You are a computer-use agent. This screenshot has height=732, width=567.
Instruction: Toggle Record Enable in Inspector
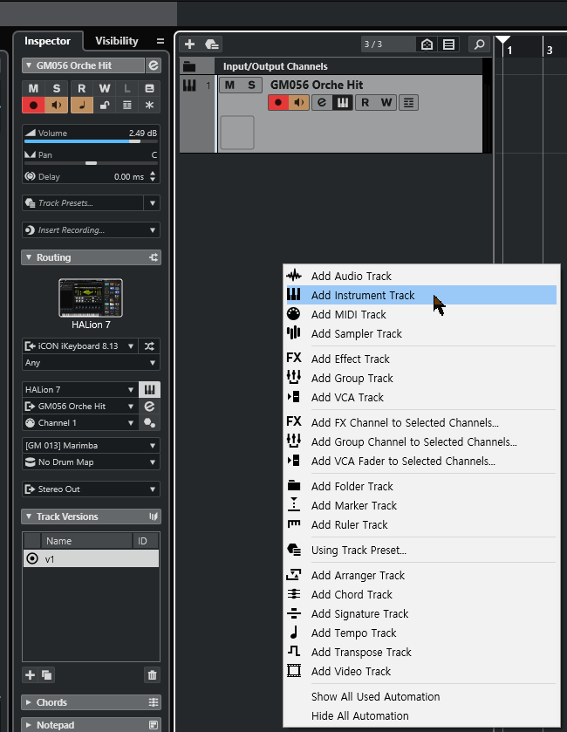coord(33,105)
